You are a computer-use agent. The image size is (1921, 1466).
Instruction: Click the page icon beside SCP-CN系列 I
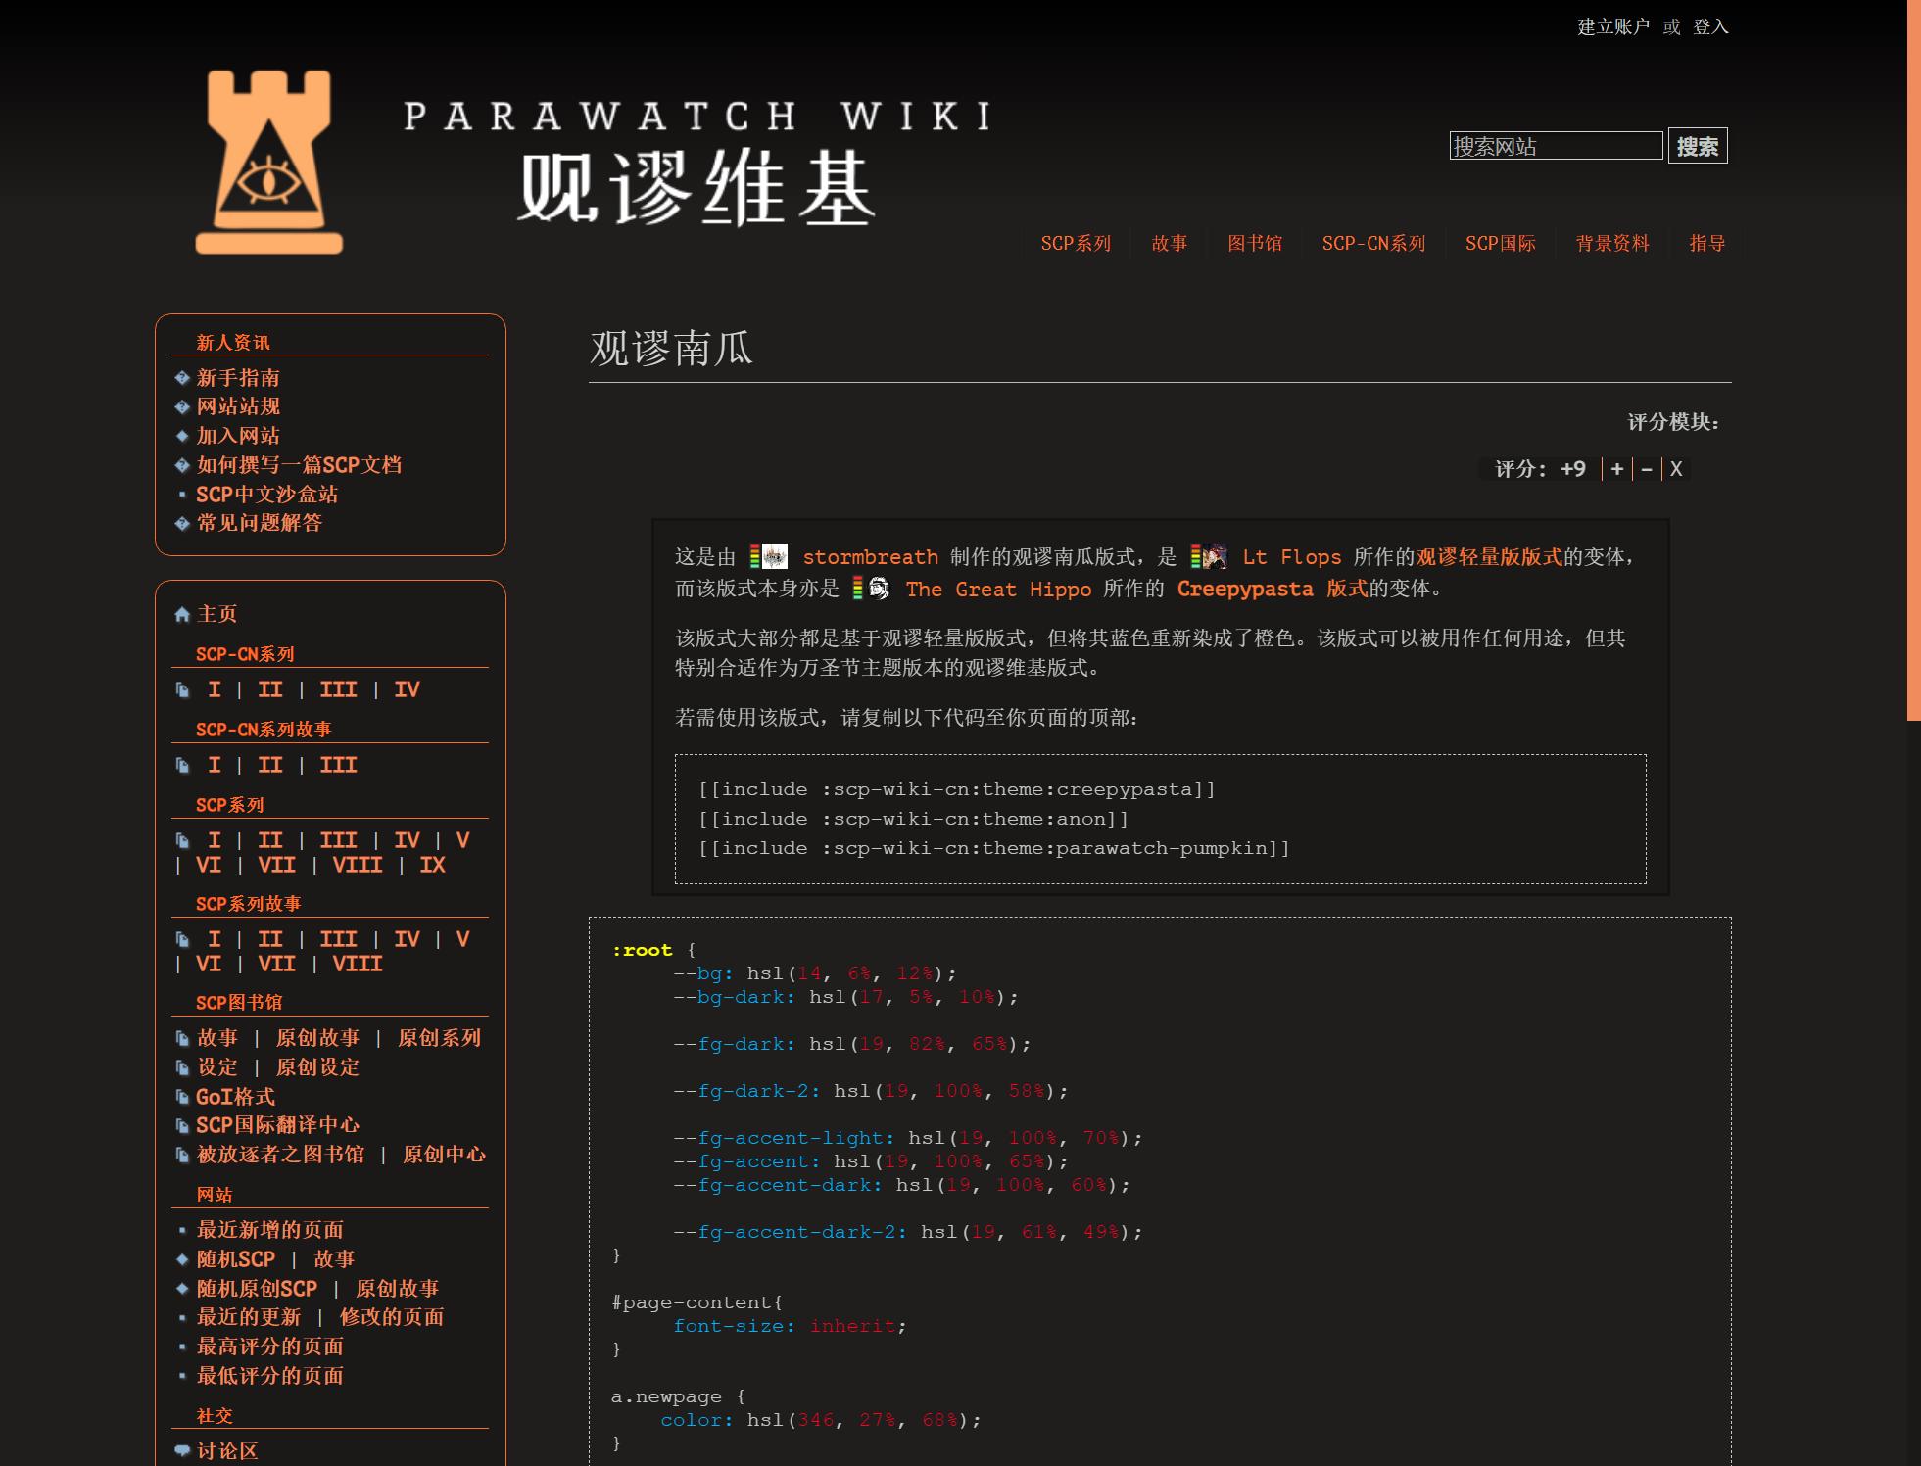pyautogui.click(x=182, y=690)
